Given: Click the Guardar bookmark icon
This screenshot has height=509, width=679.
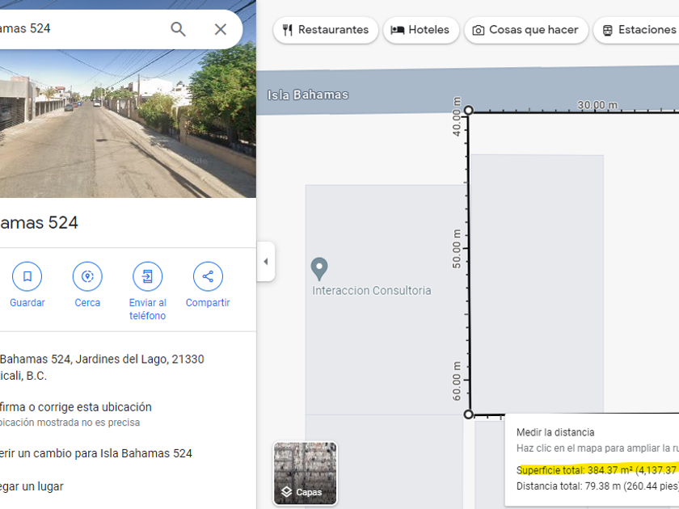Looking at the screenshot, I should 27,276.
